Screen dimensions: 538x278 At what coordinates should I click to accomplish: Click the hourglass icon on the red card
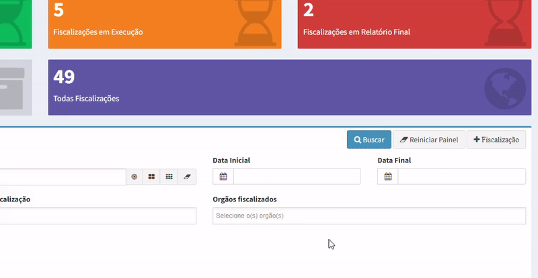point(505,23)
